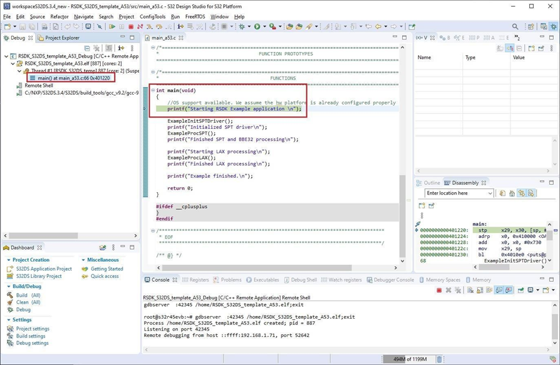Toggle Show Type Names in Variables view
The image size is (560, 365).
point(500,48)
